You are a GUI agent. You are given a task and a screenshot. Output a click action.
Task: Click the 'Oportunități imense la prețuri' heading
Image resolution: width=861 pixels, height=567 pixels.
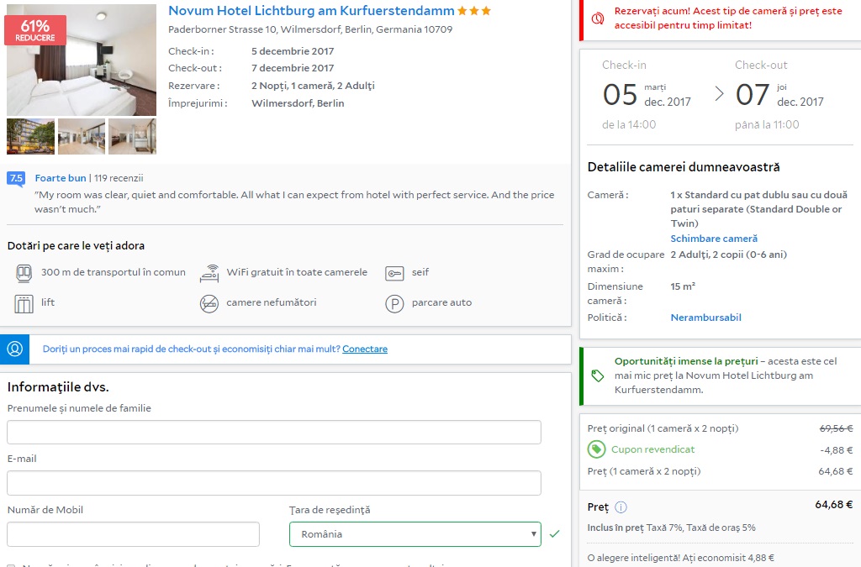[x=686, y=361]
